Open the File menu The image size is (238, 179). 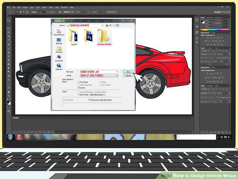tap(14, 8)
